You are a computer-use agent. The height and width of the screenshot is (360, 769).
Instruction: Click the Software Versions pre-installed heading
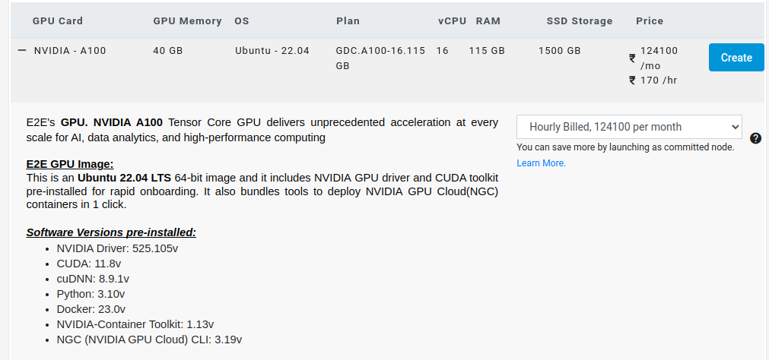pyautogui.click(x=111, y=232)
